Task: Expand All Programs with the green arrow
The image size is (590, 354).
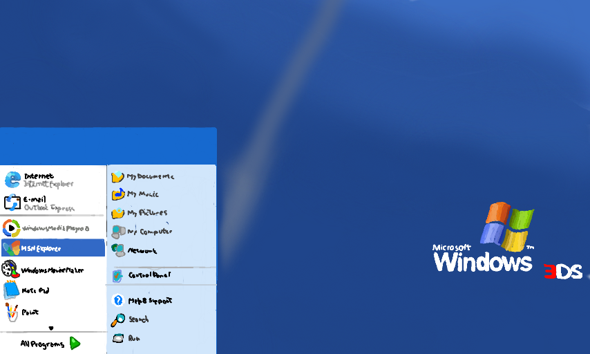Action: tap(75, 343)
